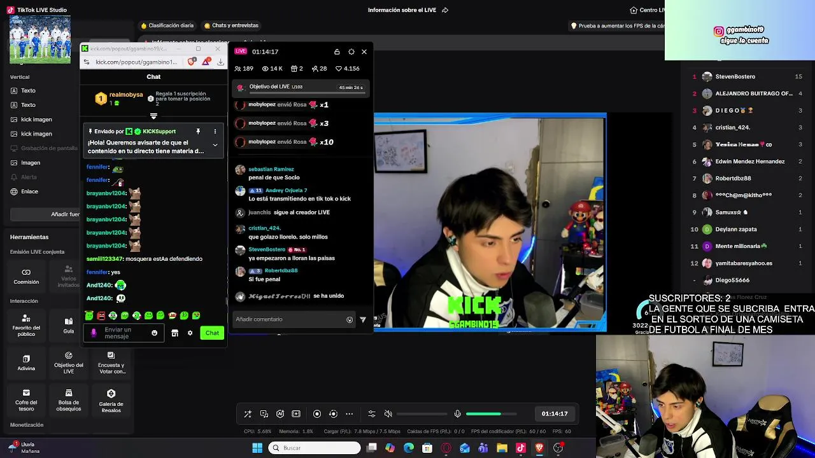The height and width of the screenshot is (458, 815).
Task: Click the Brave shields icon in Kick popout
Action: coord(192,62)
